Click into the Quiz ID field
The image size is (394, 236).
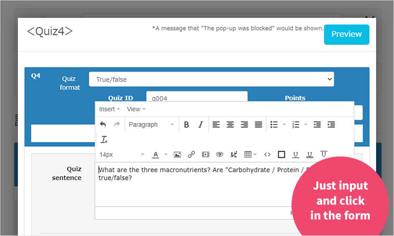pos(197,97)
